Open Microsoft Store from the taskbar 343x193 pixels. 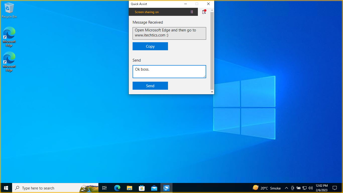point(142,188)
